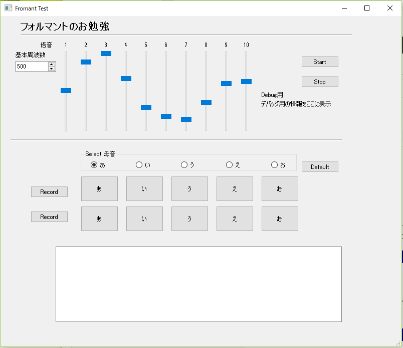
Task: Click harmonic 8 slider handle
Action: [206, 102]
